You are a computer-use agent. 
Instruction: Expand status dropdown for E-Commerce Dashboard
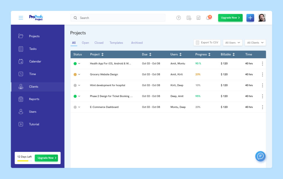[x=79, y=107]
